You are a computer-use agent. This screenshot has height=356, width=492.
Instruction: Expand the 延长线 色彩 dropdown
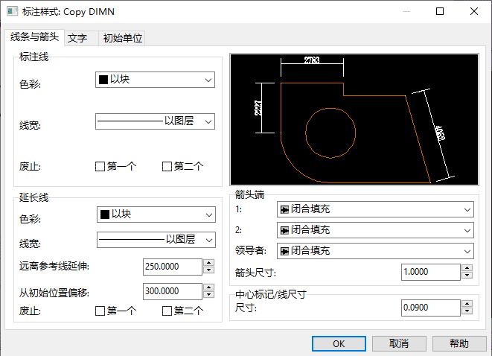coord(156,214)
